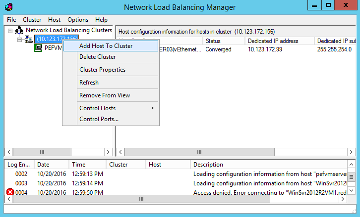Screen dimensions: 360x217
Task: Click the tree pane horizontal scrollbar right arrow
Action: pyautogui.click(x=108, y=152)
